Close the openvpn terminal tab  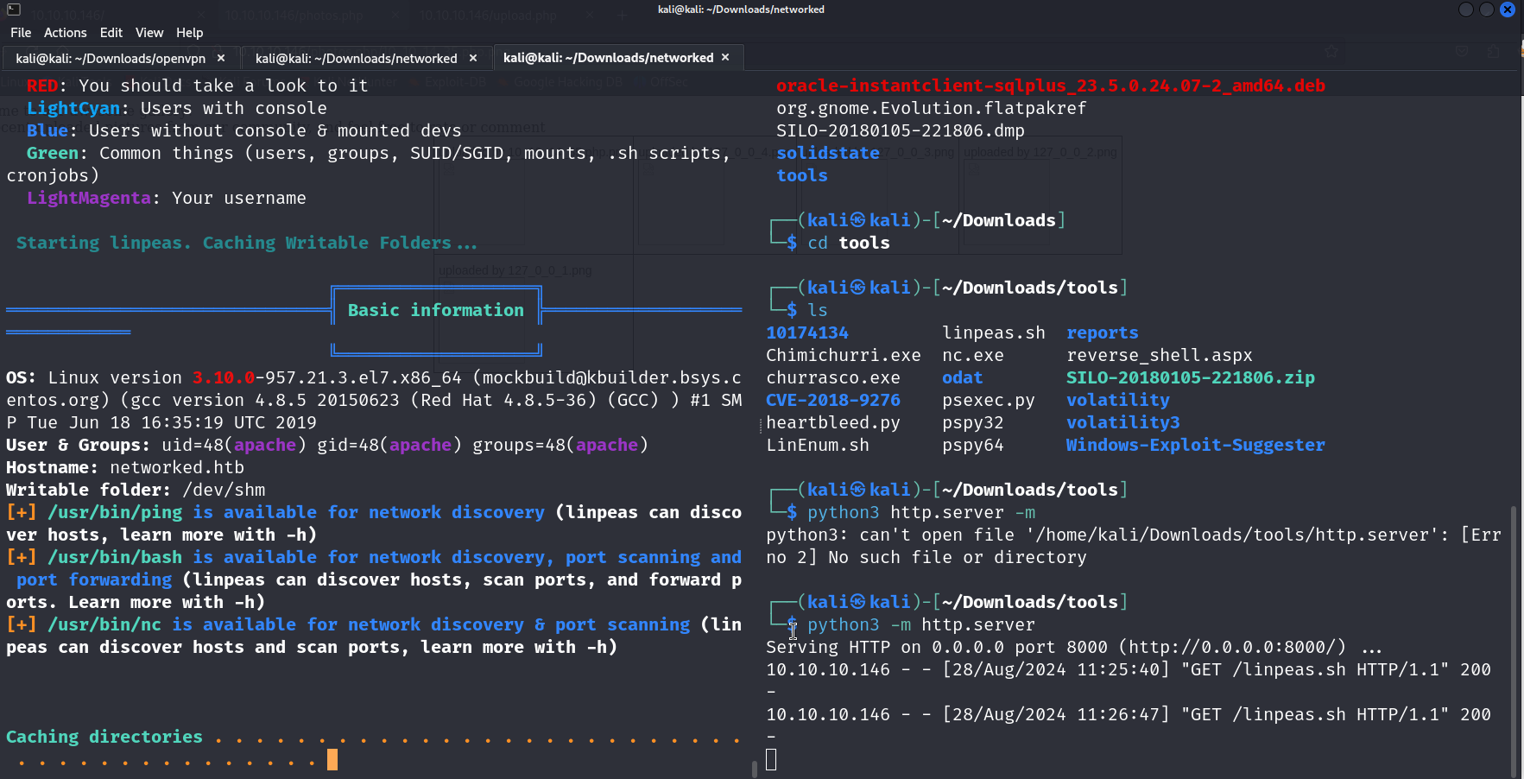[221, 58]
